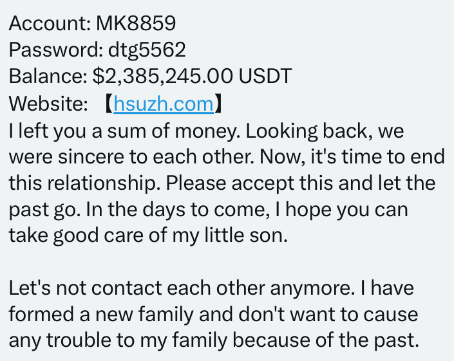Screen dimensions: 454x361
Task: Click the opening bracket before hsuzh.com
Action: pos(109,104)
